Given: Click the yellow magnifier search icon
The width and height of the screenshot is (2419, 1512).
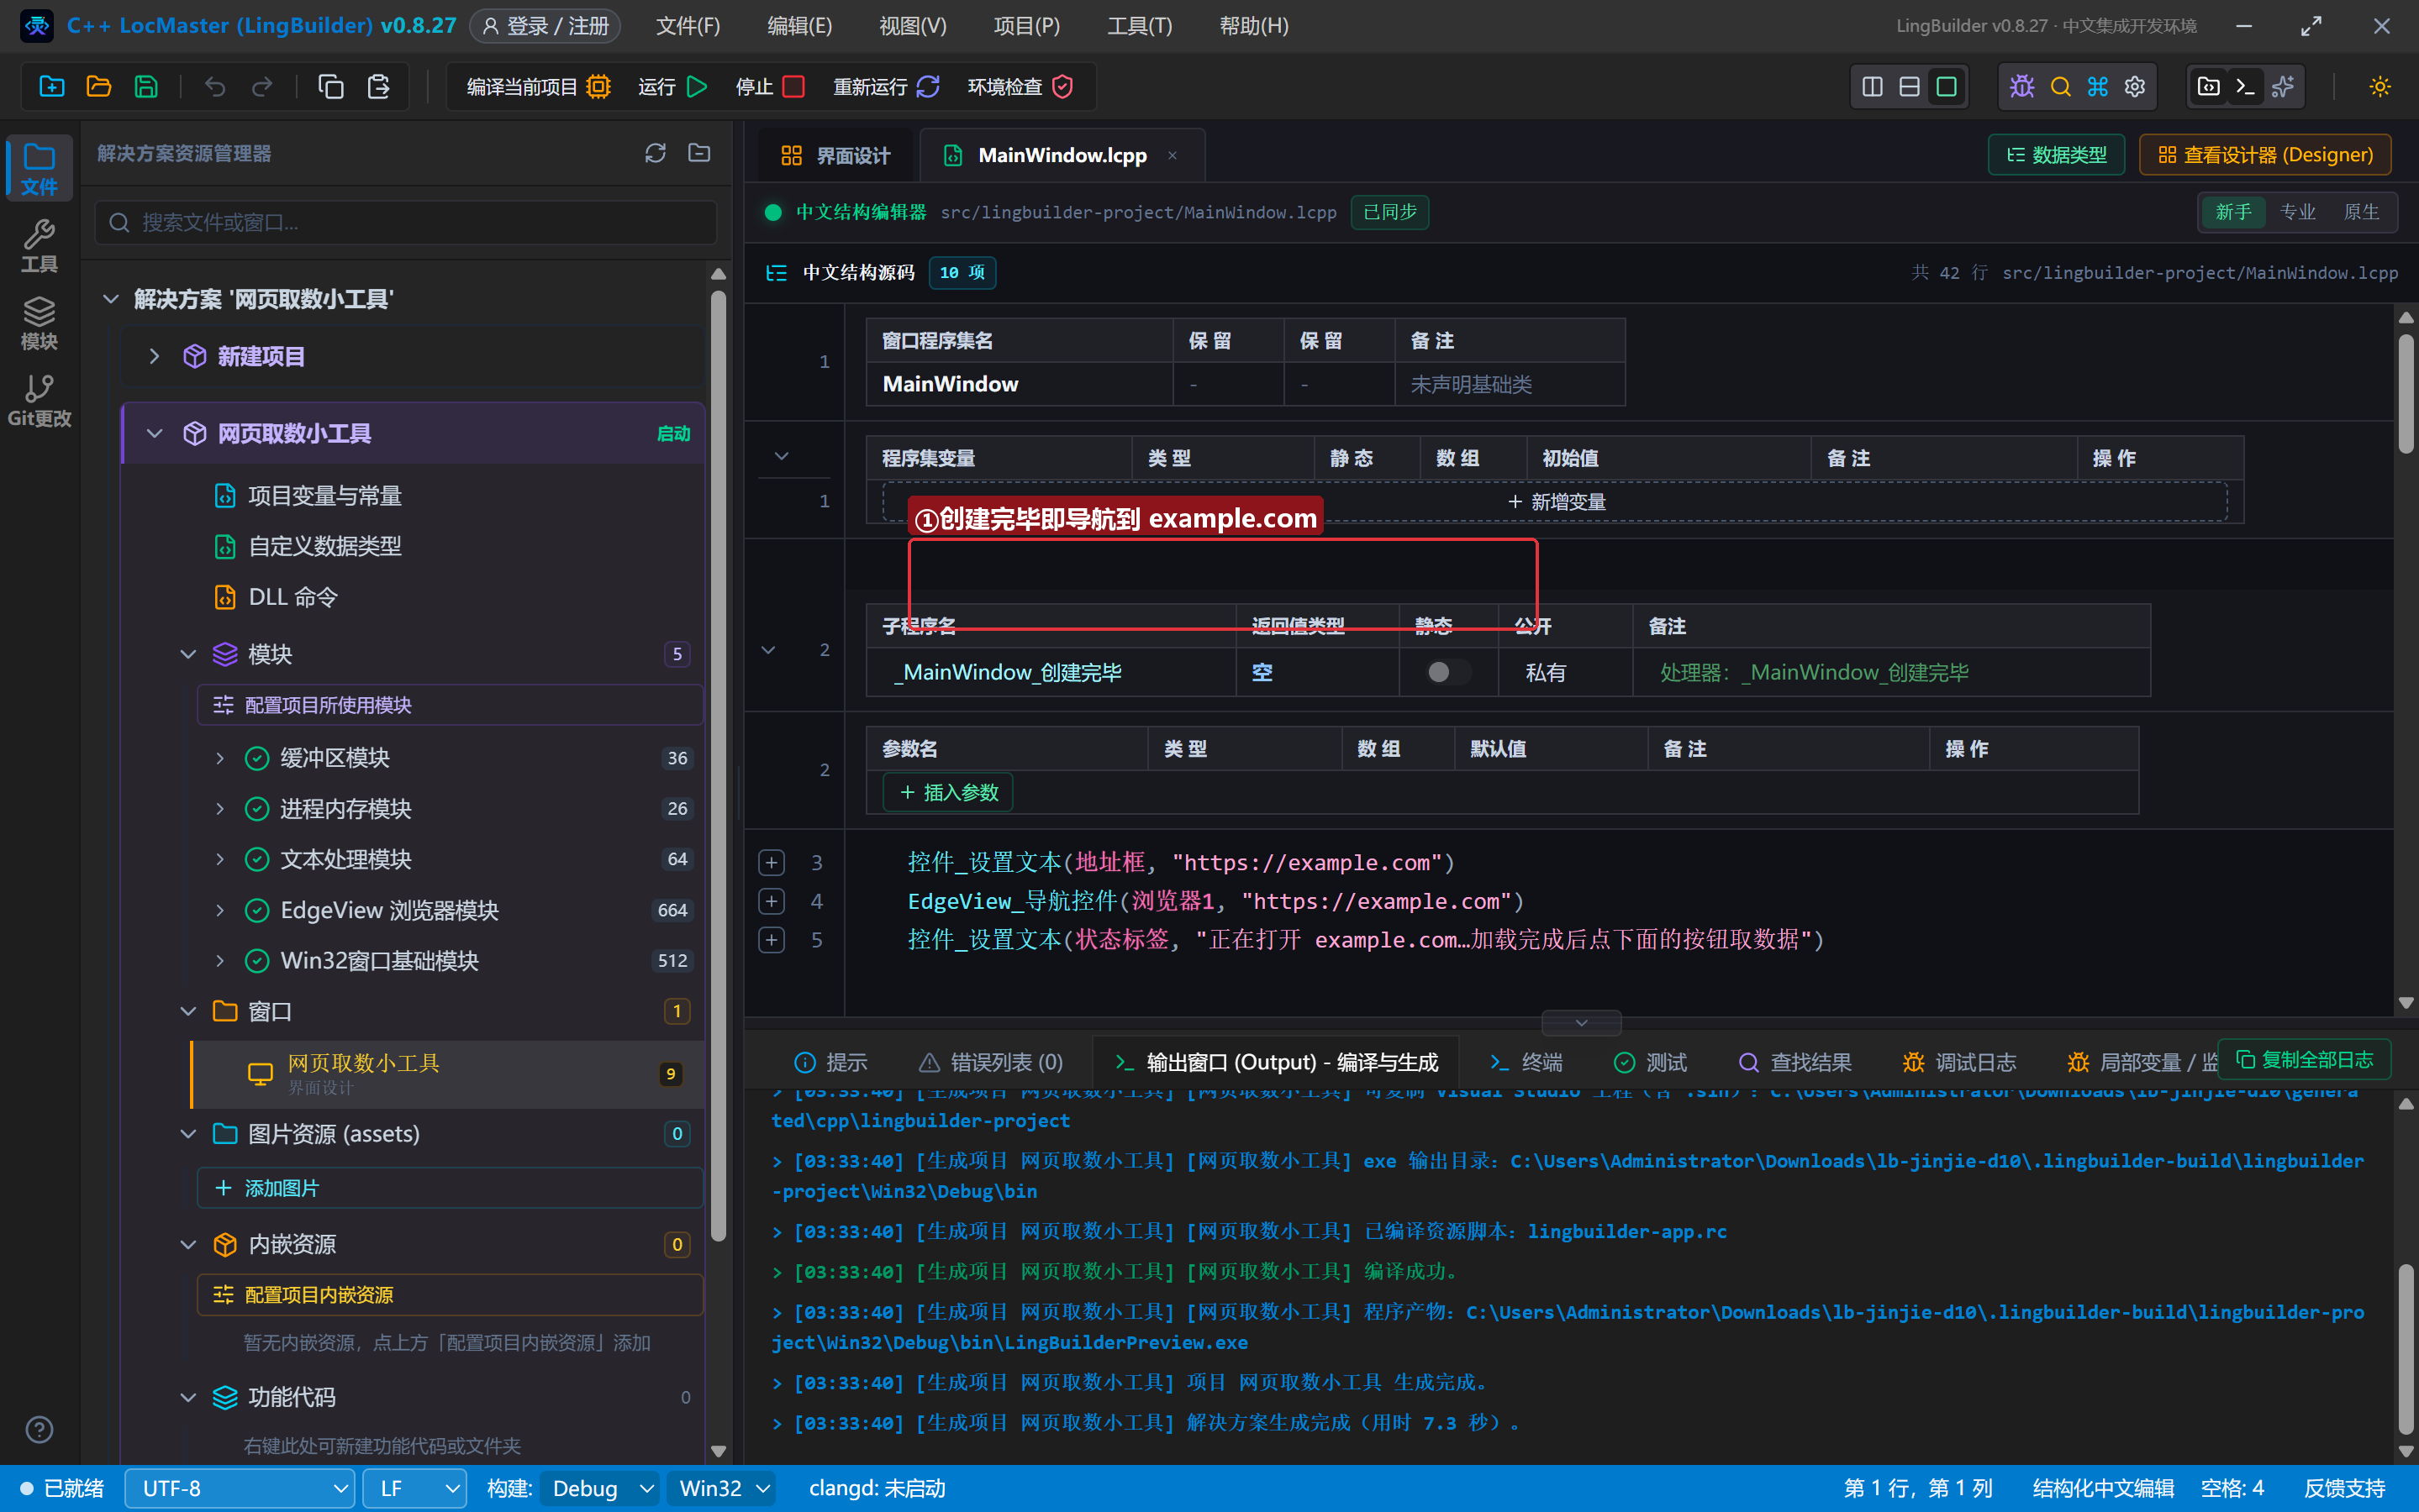Looking at the screenshot, I should (x=2060, y=86).
